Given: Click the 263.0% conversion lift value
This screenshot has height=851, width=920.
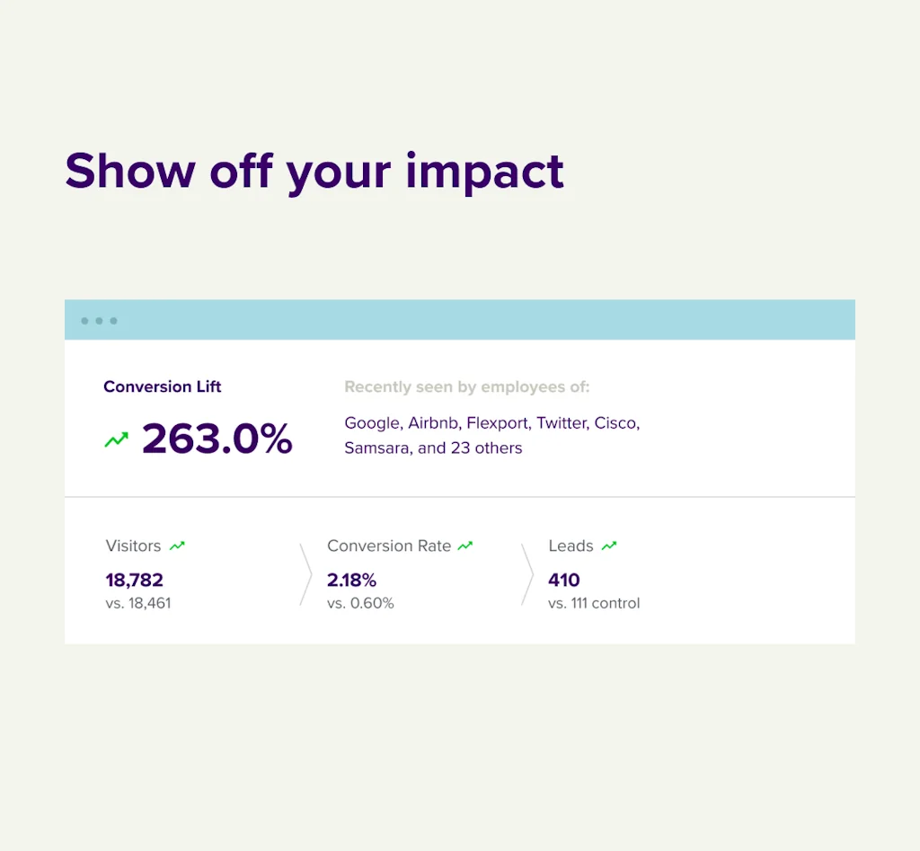Looking at the screenshot, I should coord(217,439).
